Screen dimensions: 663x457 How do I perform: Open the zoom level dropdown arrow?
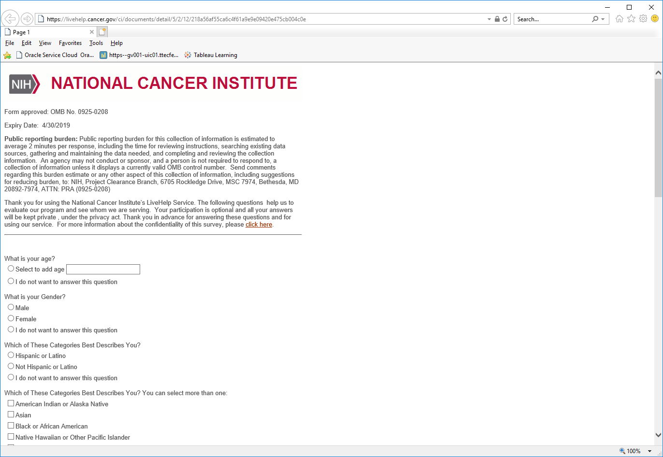650,451
